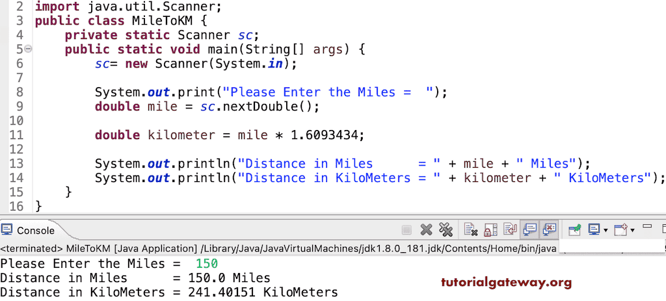Click the green 150 input in Console output
The height and width of the screenshot is (301, 666).
tap(206, 264)
